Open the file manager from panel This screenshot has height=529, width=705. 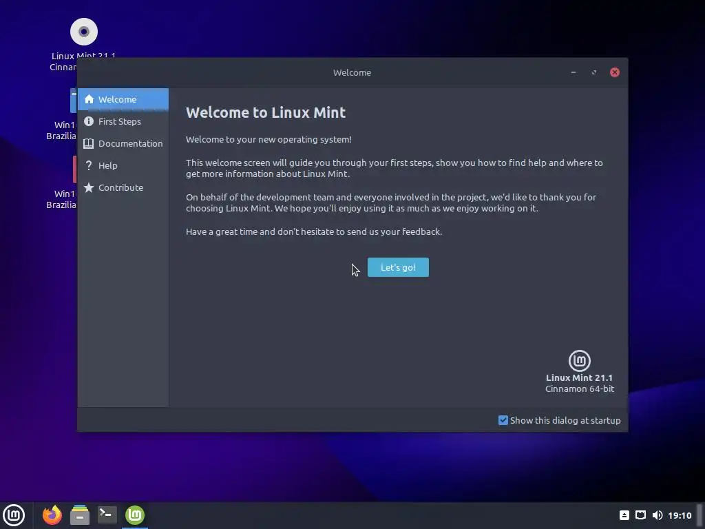point(80,515)
